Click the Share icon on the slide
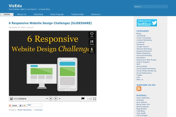The width and height of the screenshot is (176, 117). [92, 42]
